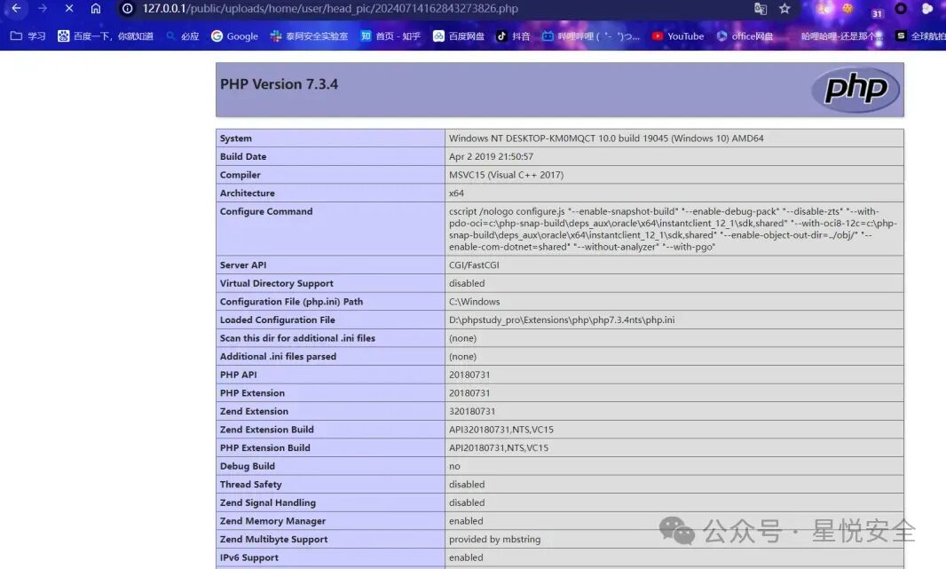The image size is (946, 569).
Task: Open the dark ring extension icon
Action: pos(901,9)
